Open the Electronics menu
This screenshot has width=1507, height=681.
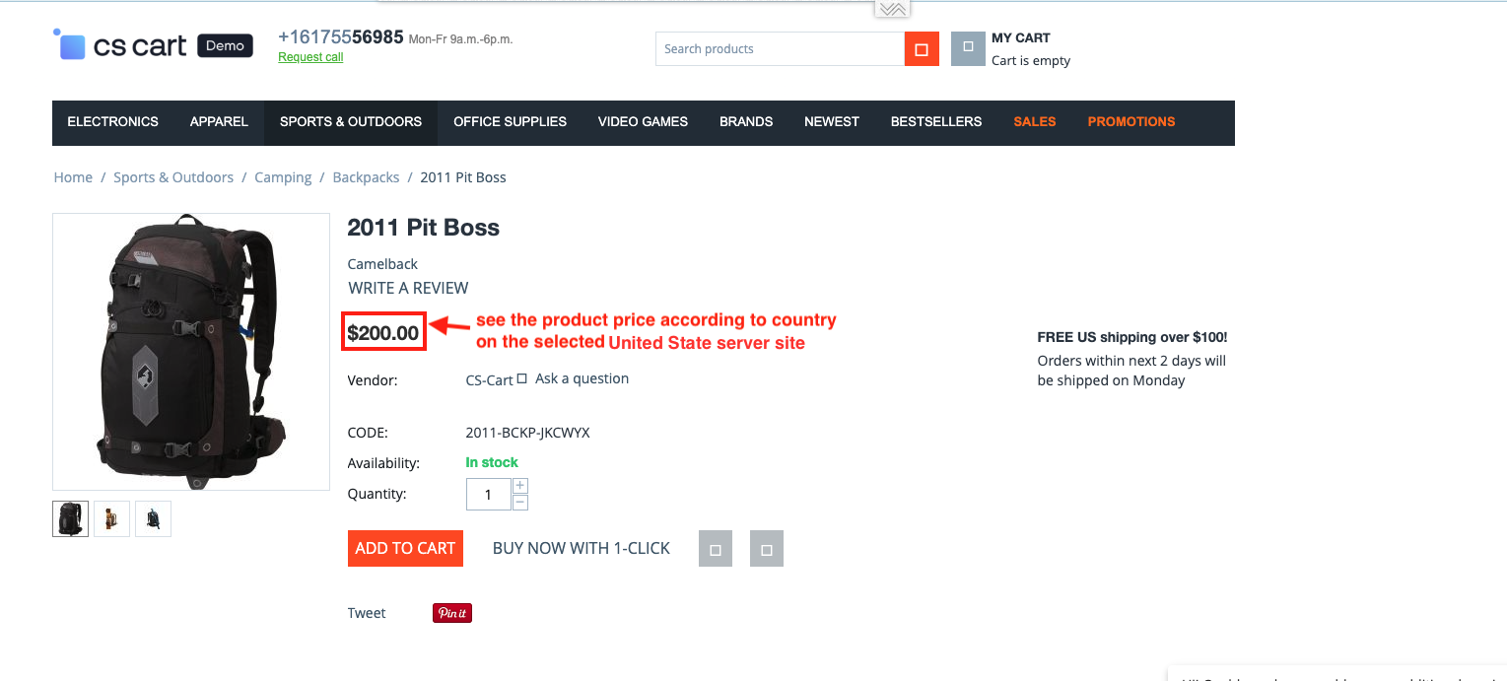pyautogui.click(x=112, y=122)
